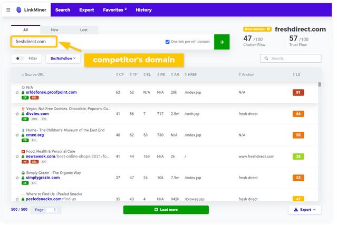Viewport: 337px width, 225px height.
Task: Sort by AR column
Action: [175, 74]
